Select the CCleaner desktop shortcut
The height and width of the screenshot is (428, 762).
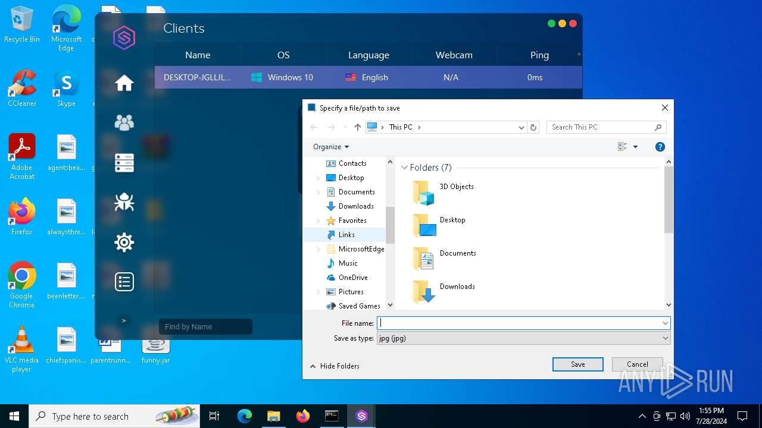point(22,89)
